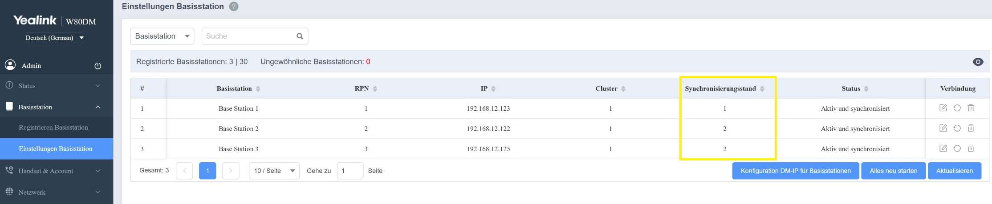
Task: Delete Base Station 3 with trash icon
Action: click(x=971, y=148)
